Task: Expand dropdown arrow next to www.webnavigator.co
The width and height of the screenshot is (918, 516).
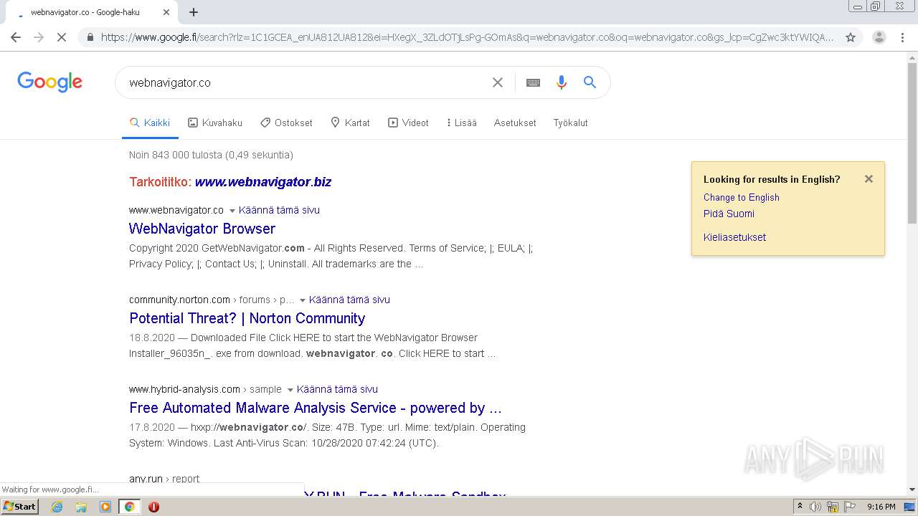Action: [232, 211]
